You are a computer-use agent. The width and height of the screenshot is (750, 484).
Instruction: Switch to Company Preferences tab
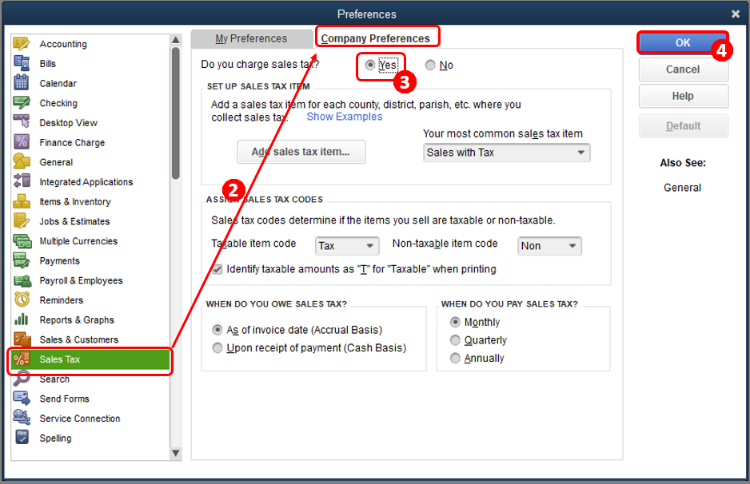tap(376, 38)
